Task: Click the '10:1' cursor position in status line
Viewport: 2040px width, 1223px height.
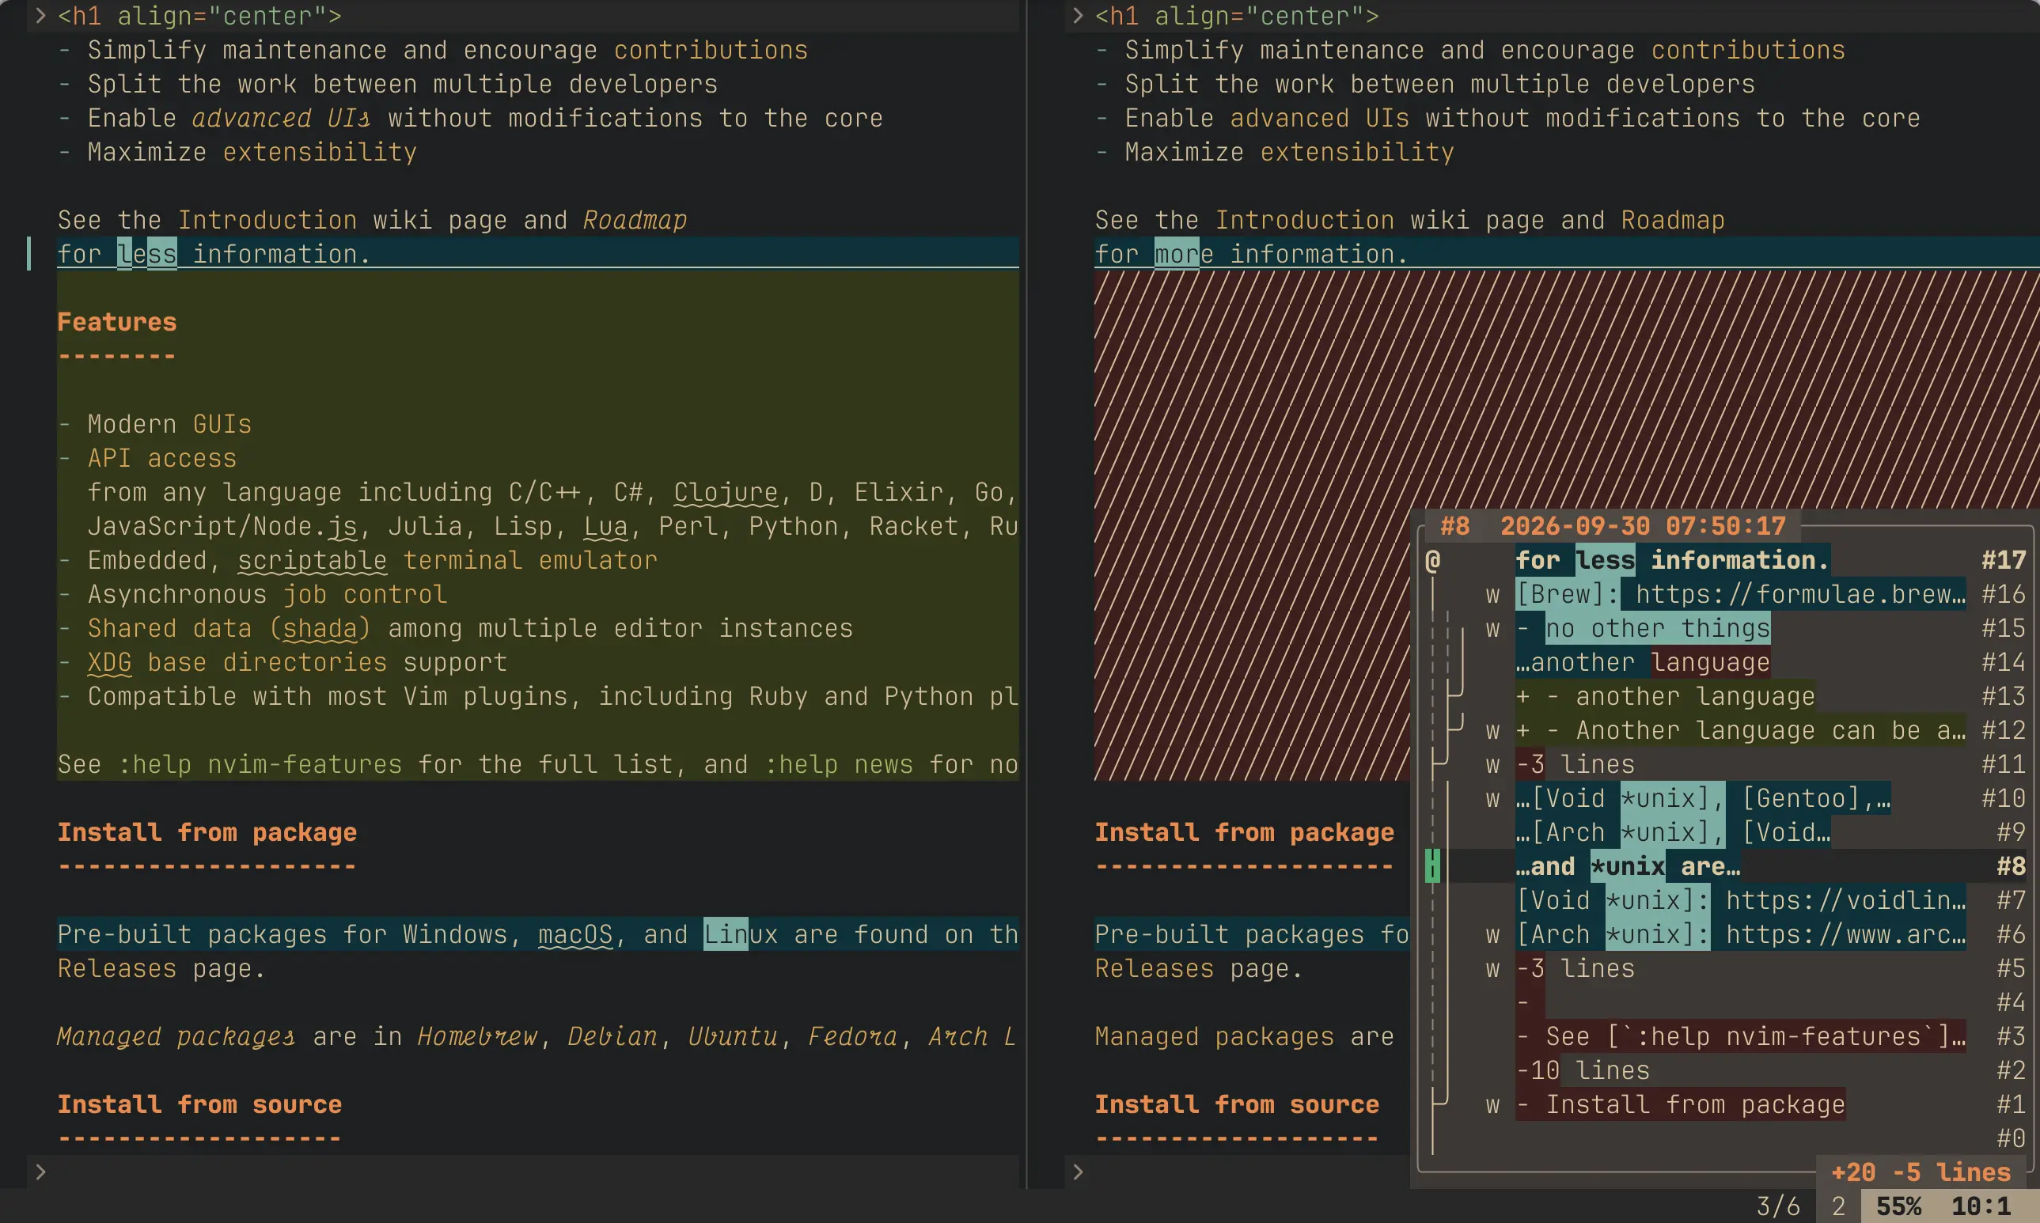Action: coord(1981,1206)
